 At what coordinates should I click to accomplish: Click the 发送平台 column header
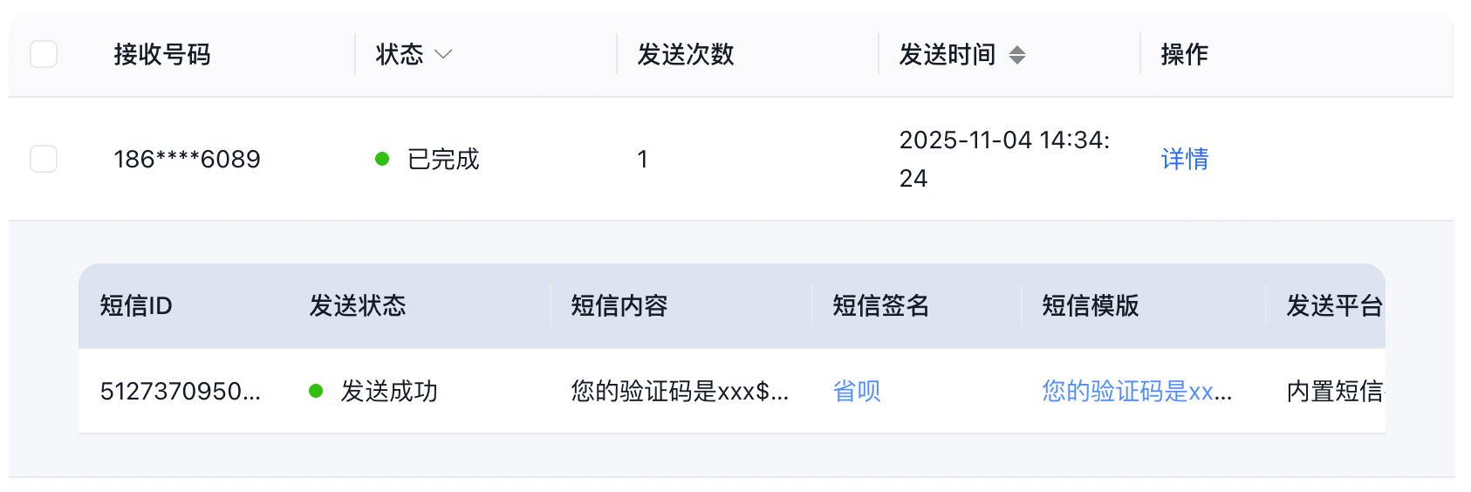(x=1333, y=306)
